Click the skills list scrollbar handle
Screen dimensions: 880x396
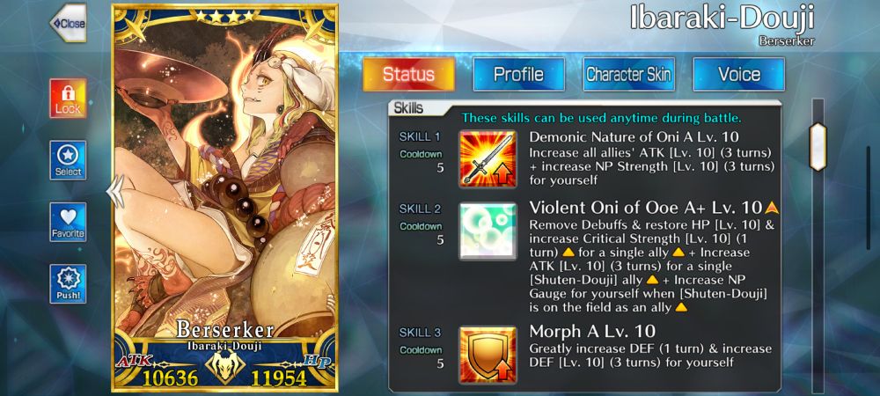818,147
